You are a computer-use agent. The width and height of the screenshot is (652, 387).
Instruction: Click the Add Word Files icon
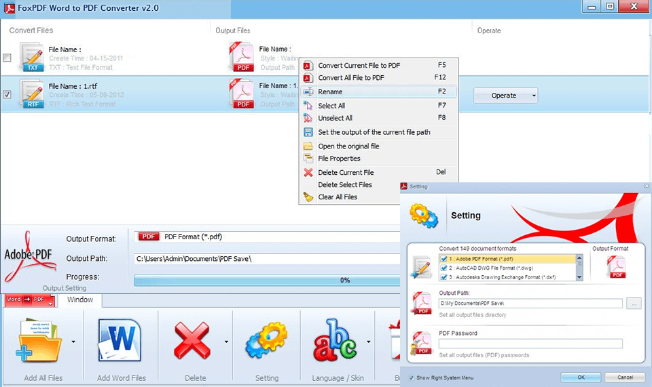coord(120,340)
